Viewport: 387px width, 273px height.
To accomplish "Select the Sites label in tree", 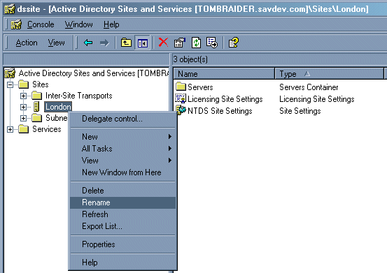I will 41,84.
